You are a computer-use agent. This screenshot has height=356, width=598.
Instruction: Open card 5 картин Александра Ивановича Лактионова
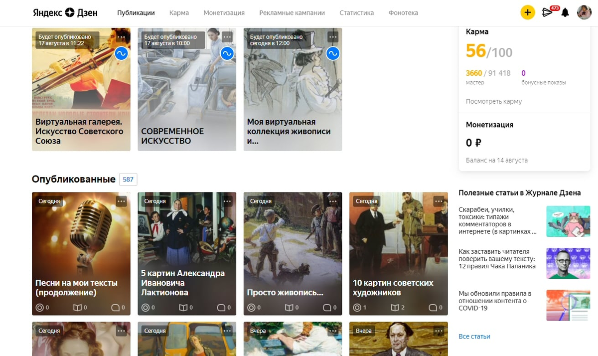coord(187,254)
